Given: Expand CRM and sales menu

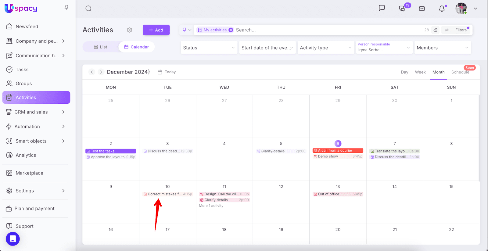Looking at the screenshot, I should (36, 112).
